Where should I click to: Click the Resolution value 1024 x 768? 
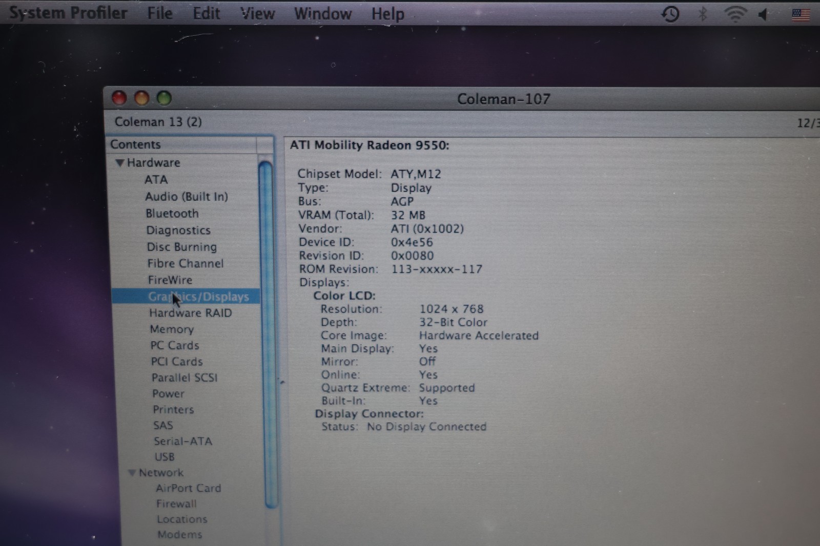[452, 309]
